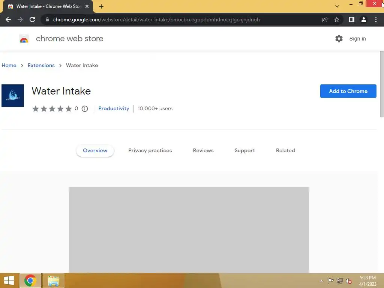384x288 pixels.
Task: Open a new tab with plus button
Action: [101, 6]
